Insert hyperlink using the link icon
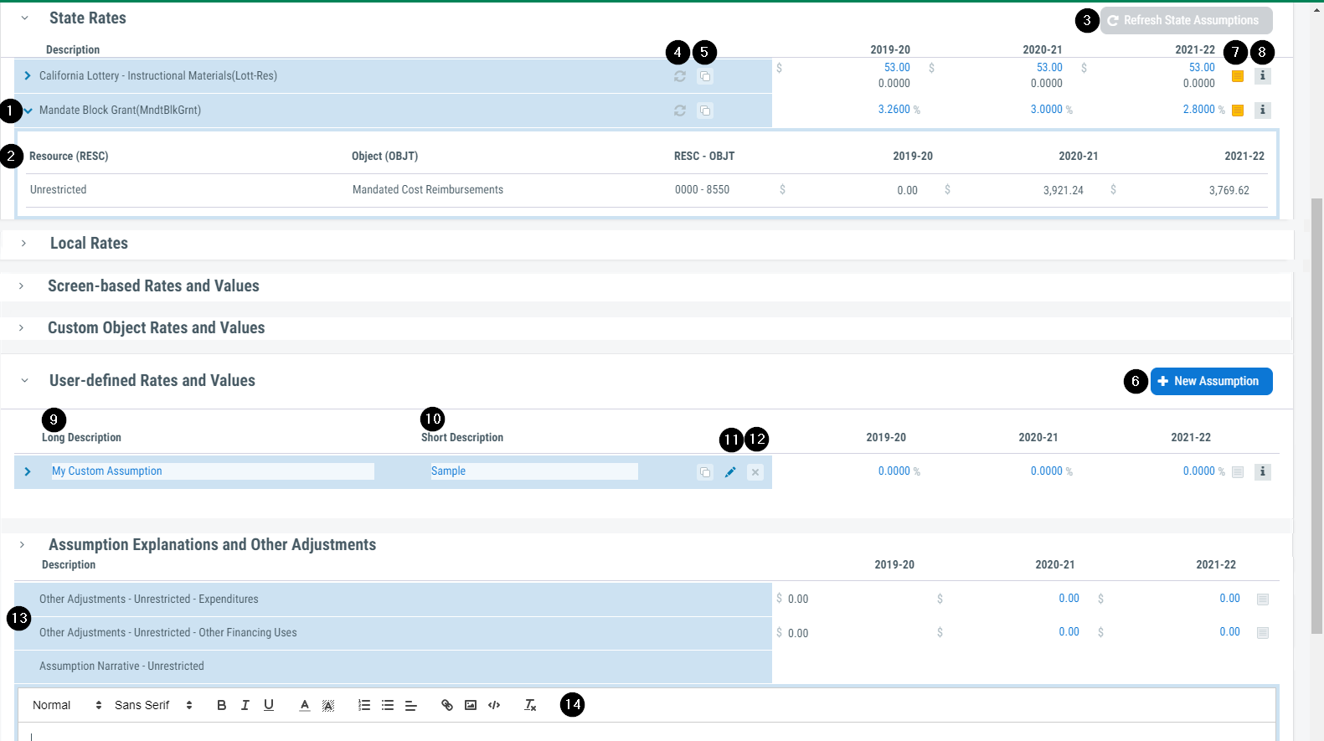Screen dimensions: 1324x741 (x=447, y=705)
